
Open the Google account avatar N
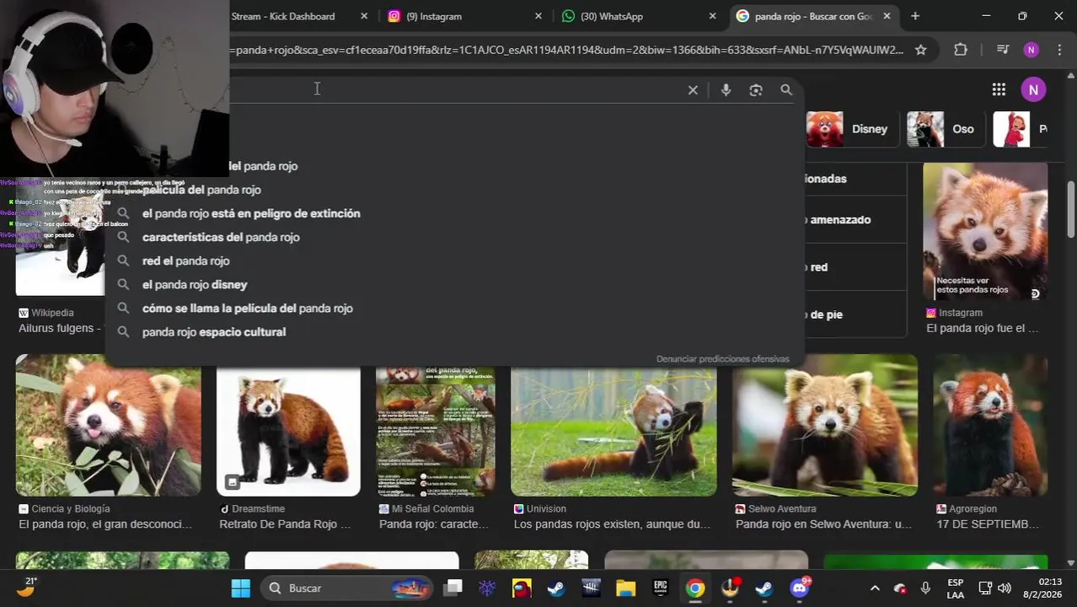coord(1033,89)
